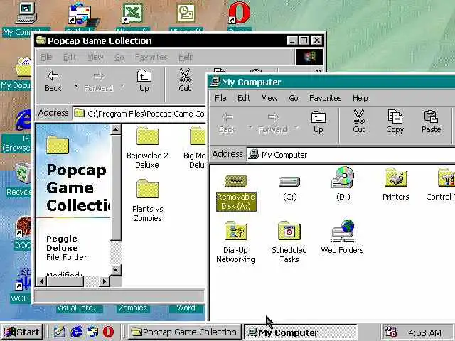The image size is (455, 341).
Task: Launch Internet Explorer from Quick Launch bar
Action: click(x=76, y=332)
